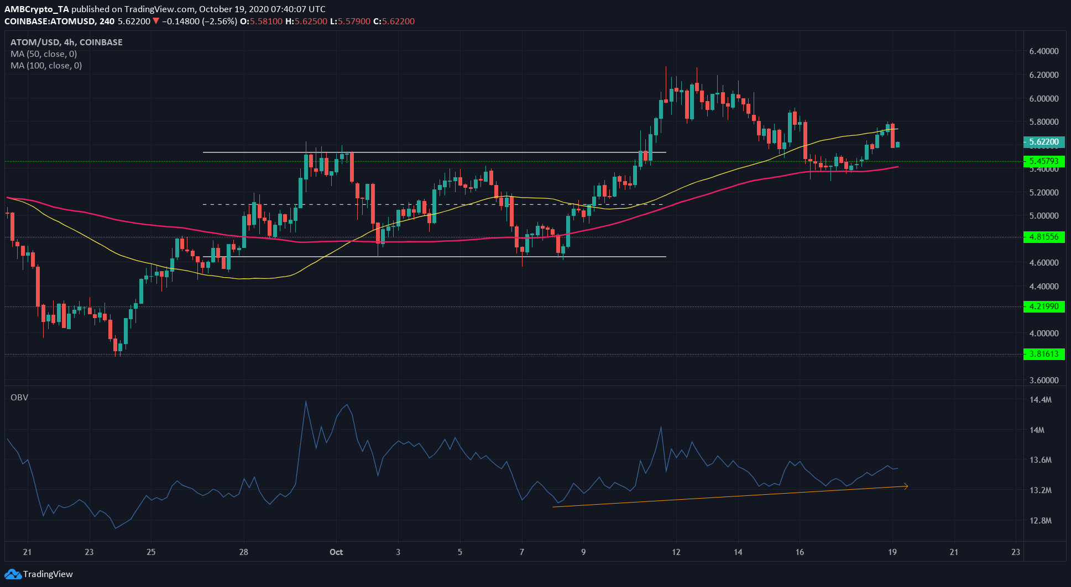Screen dimensions: 1071x587
Task: Click the 5.62200 current price tag
Action: (1044, 142)
